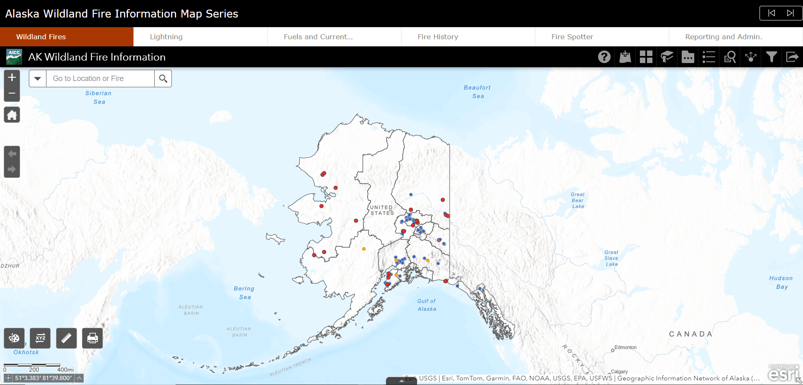Select the Measurement ruler tool
803x385 pixels.
[66, 338]
